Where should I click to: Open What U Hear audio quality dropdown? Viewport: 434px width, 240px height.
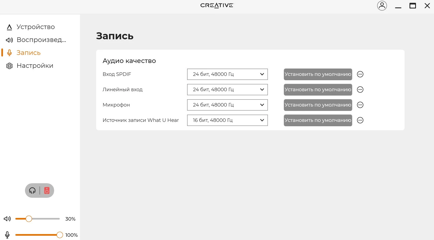pyautogui.click(x=227, y=120)
